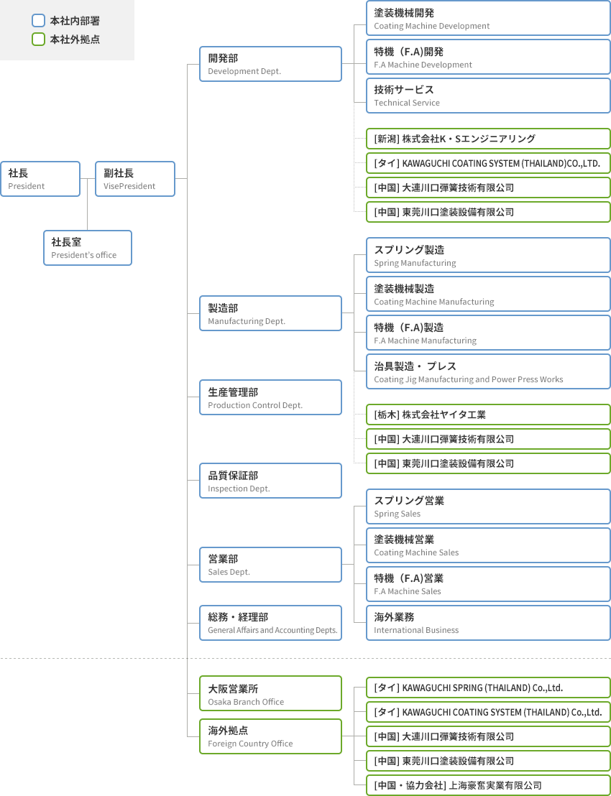Viewport: 611px width, 796px height.
Task: Click KAWAGUCHI COATING SYSTEM box under Development Dept.
Action: tap(488, 163)
